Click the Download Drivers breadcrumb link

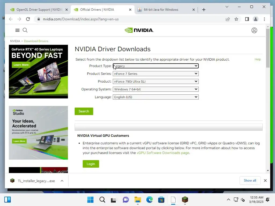click(36, 41)
